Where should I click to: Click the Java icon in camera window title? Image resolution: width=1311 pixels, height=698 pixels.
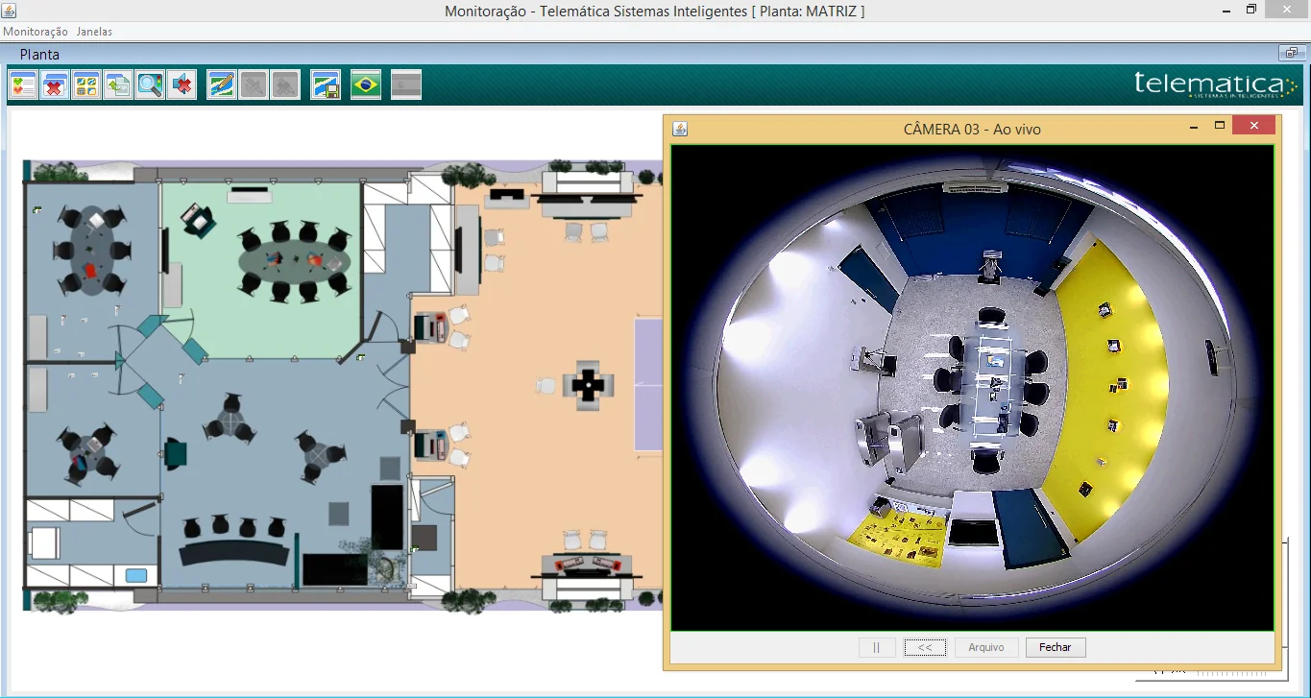(x=680, y=129)
